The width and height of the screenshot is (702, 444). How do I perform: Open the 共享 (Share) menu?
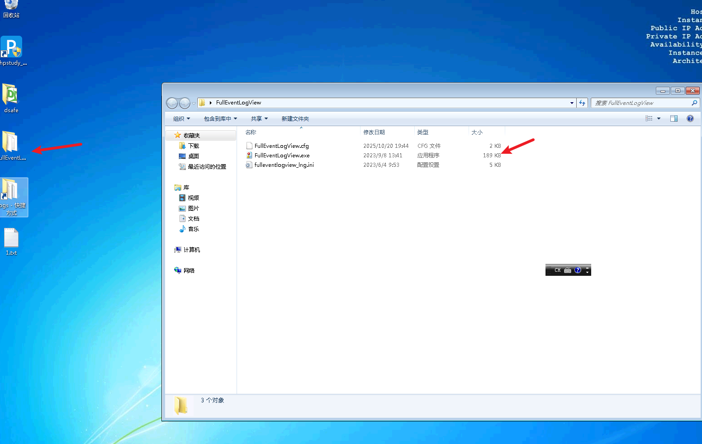click(x=259, y=119)
